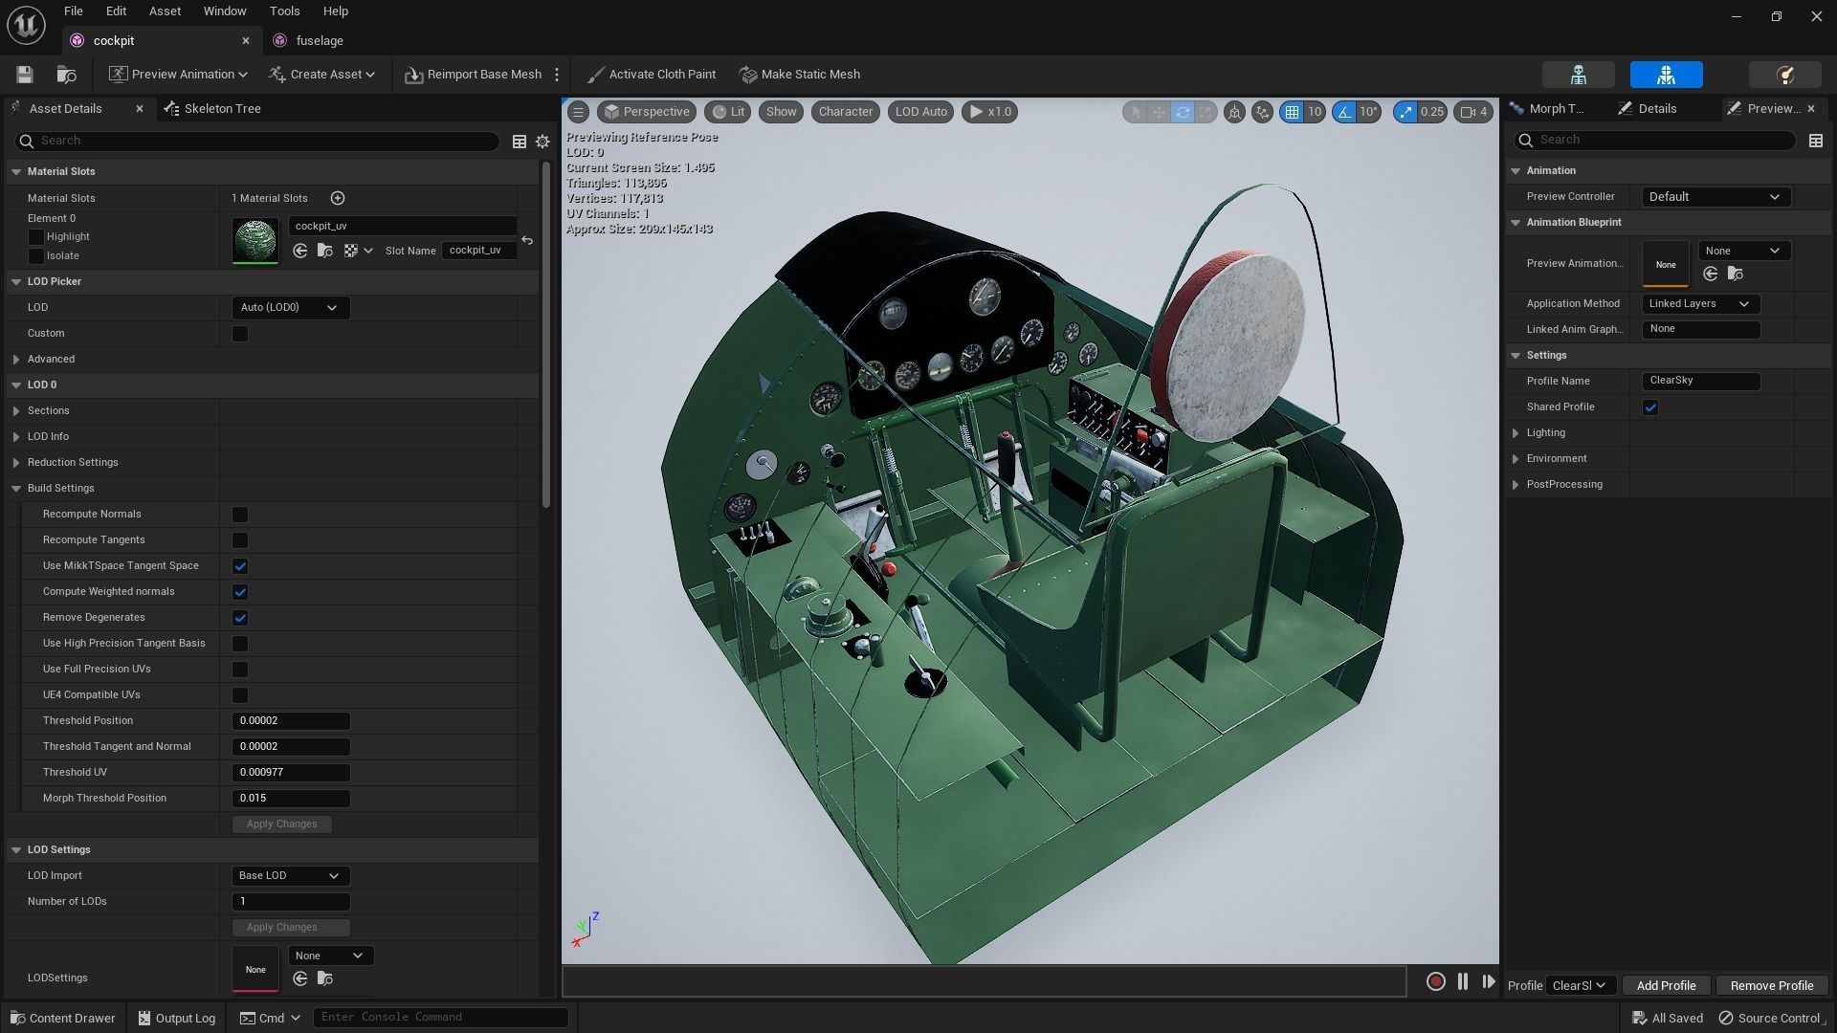Open Preview Controller Default dropdown
The width and height of the screenshot is (1837, 1033).
1715,197
